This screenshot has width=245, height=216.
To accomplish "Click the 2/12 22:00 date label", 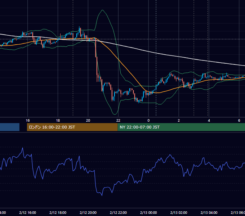I will pyautogui.click(x=118, y=212).
